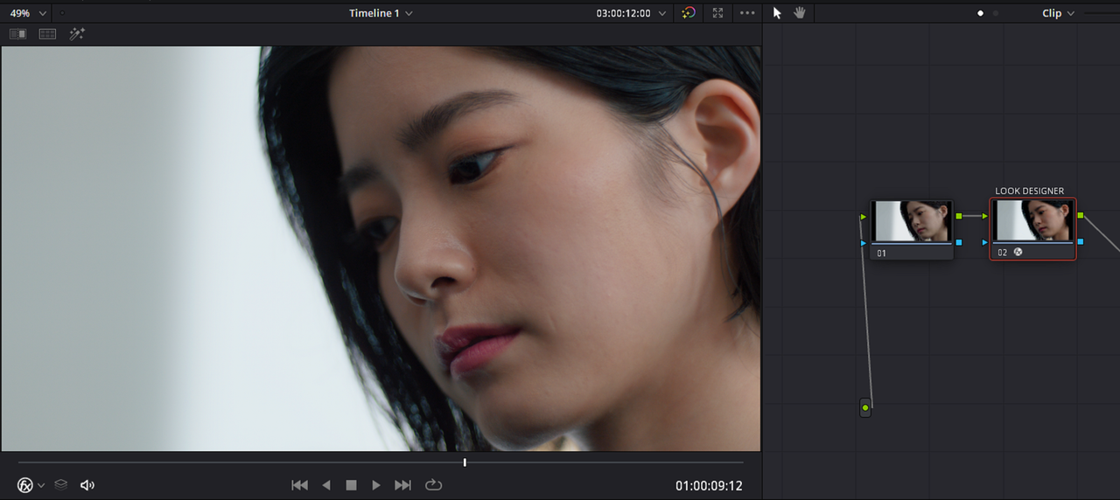The height and width of the screenshot is (500, 1120).
Task: Click the fx viewer overlay icon
Action: (x=25, y=484)
